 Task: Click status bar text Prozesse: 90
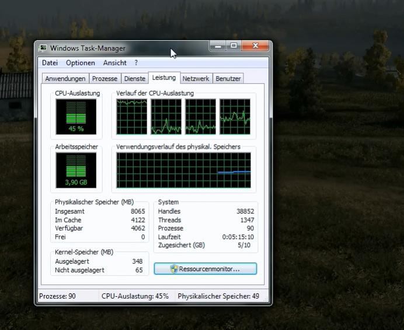[57, 296]
